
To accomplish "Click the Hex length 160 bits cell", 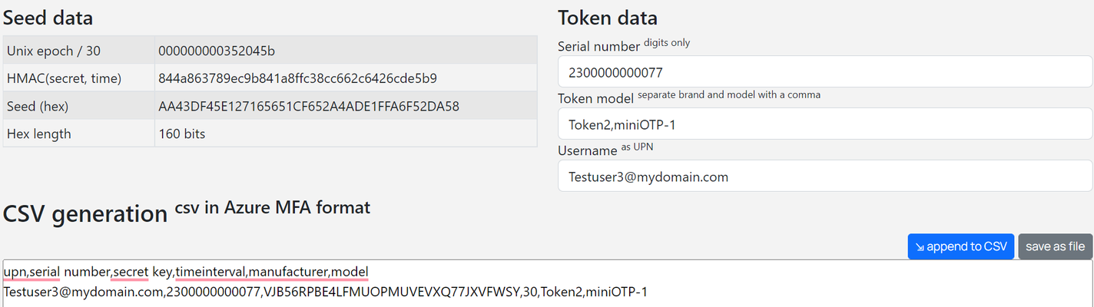I will click(346, 134).
